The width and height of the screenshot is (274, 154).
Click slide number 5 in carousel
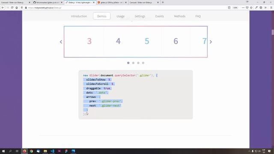pyautogui.click(x=147, y=41)
